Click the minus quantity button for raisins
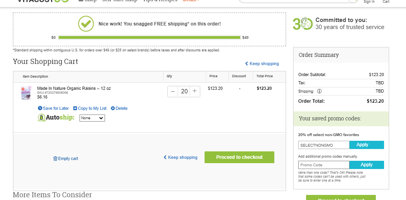 pyautogui.click(x=173, y=91)
